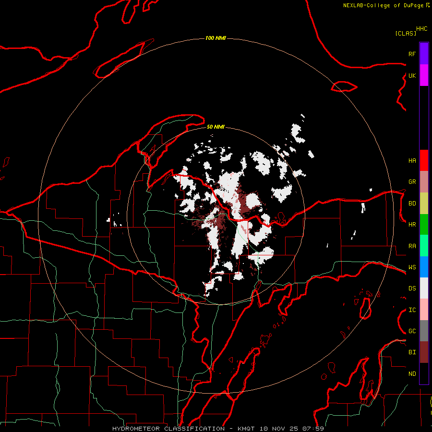
Task: Click the dark red BI legend swatch
Action: (424, 352)
